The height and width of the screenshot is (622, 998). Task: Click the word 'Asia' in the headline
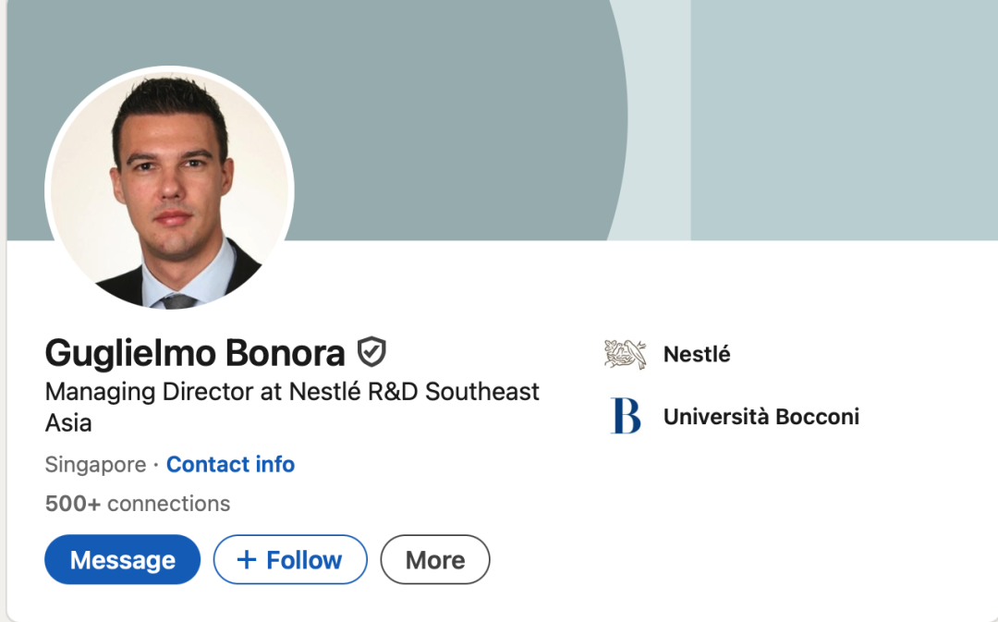coord(68,423)
